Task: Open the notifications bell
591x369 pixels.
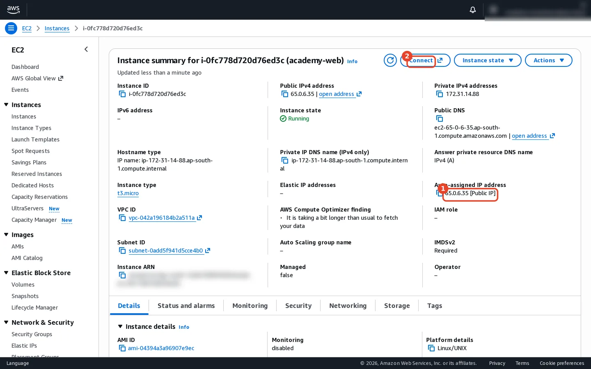Action: click(x=473, y=9)
